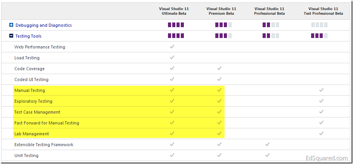Click Premium rating bar for Debugging and Diagnostics

pos(223,25)
